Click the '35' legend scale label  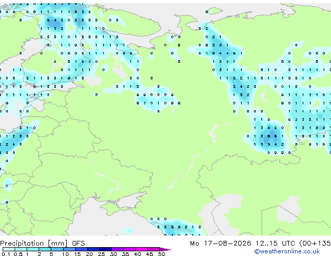(126, 254)
